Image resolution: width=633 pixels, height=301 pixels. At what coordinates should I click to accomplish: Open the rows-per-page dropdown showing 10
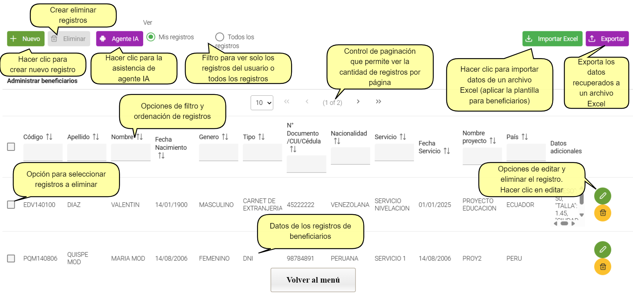262,103
